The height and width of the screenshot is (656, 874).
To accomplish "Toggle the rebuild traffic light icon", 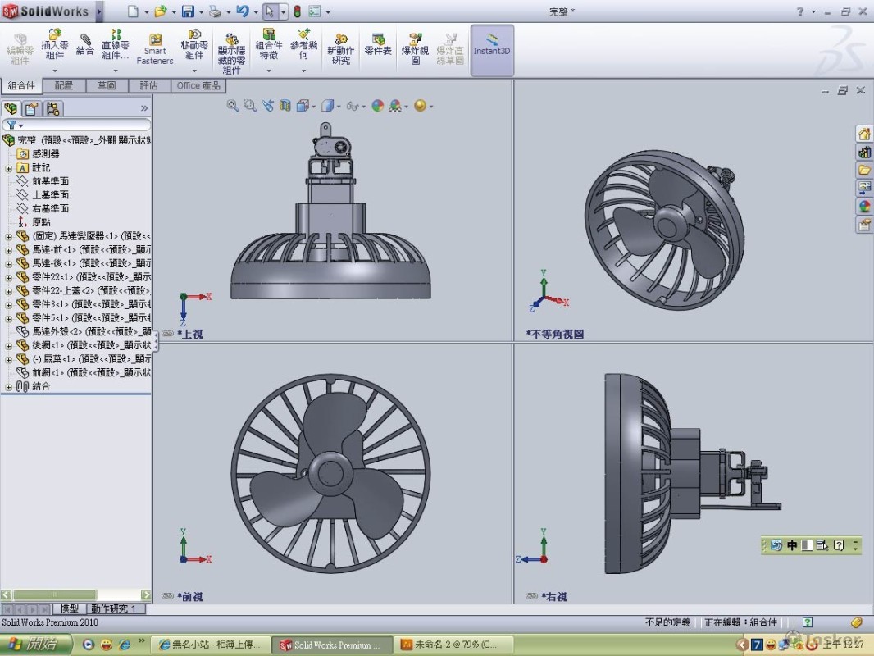I will 297,11.
